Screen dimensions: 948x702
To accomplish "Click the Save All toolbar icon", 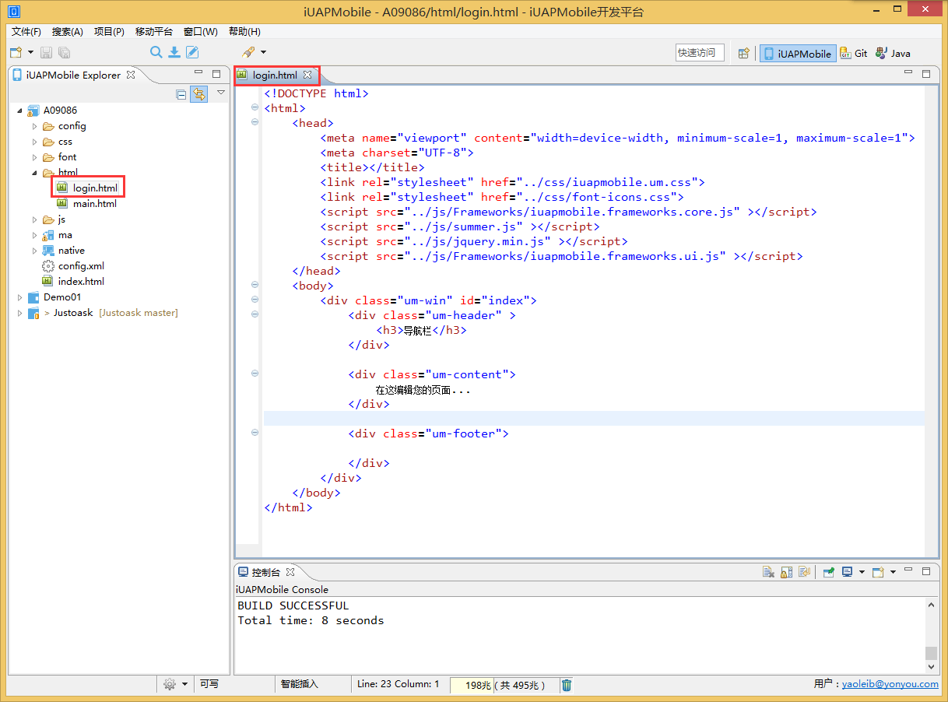I will pos(64,53).
